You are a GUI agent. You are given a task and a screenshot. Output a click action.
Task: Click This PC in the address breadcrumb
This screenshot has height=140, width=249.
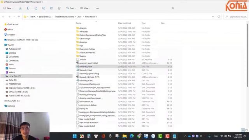33,17
